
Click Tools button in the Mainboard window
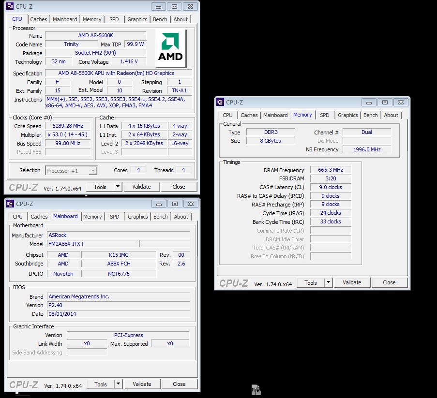coord(101,384)
